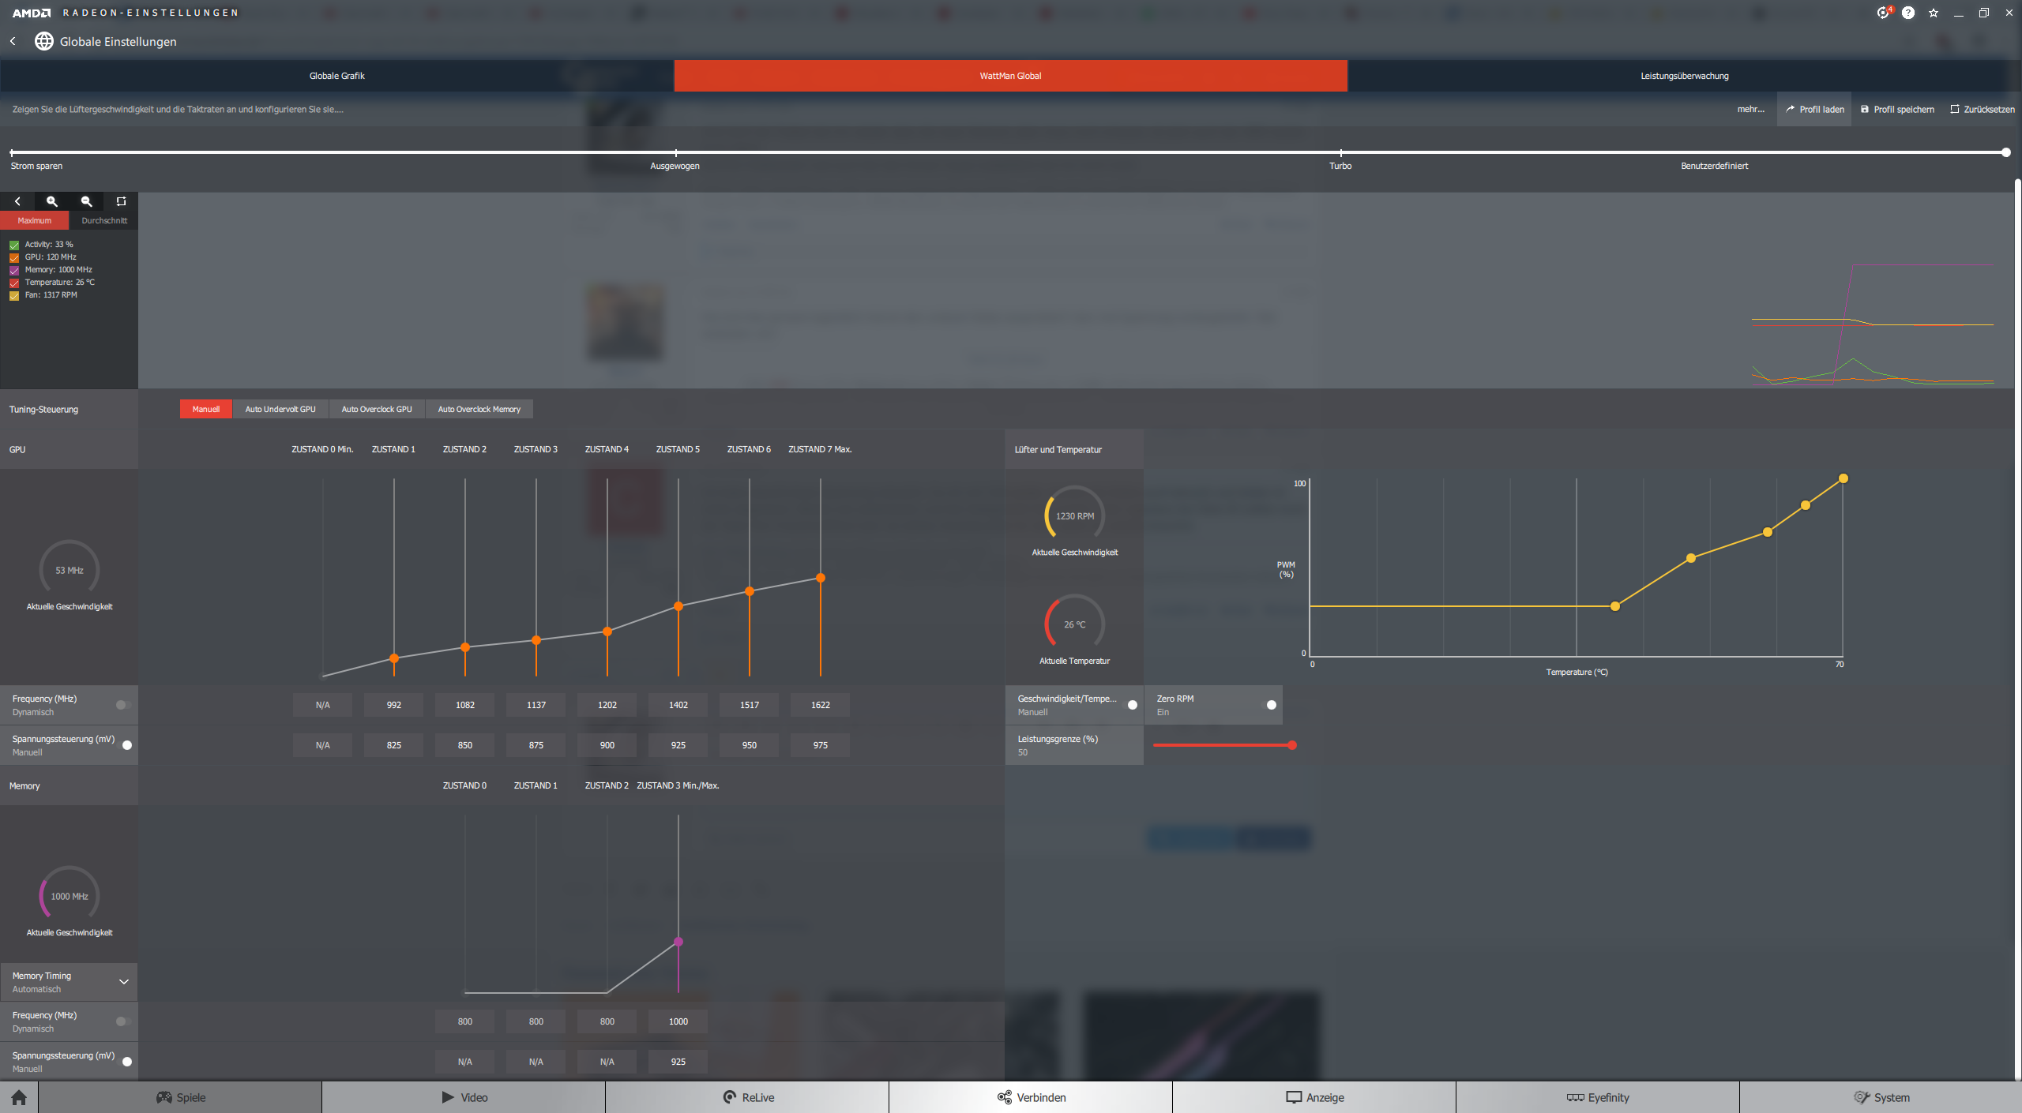Screen dimensions: 2022x1113
Task: Expand the Memory Timing dropdown
Action: point(123,982)
